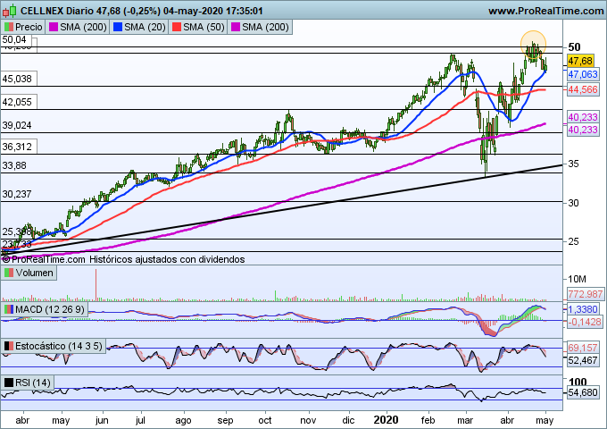
Task: Click the SMA (50) legend button
Action: pos(198,27)
